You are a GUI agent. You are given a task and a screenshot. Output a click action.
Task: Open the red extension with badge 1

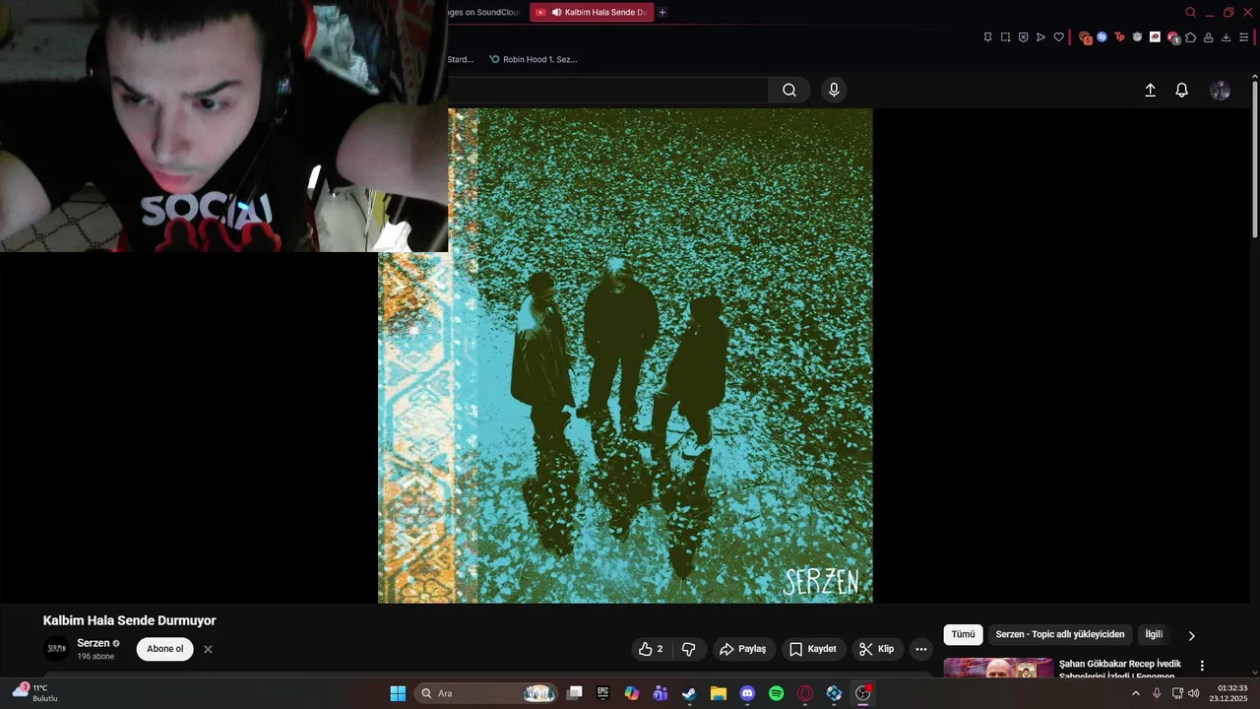(1172, 37)
